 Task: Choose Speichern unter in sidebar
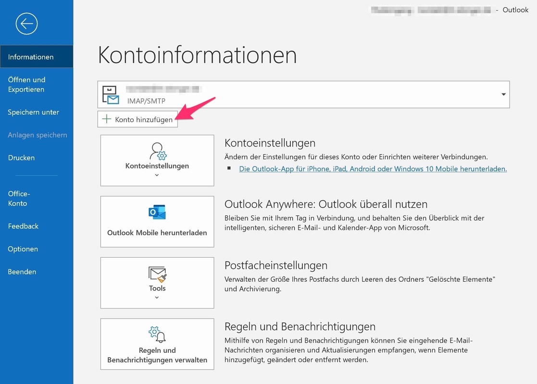coord(37,112)
